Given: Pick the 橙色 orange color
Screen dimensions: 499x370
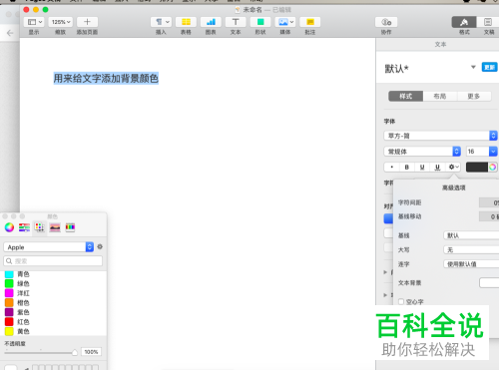Looking at the screenshot, I should coord(9,303).
